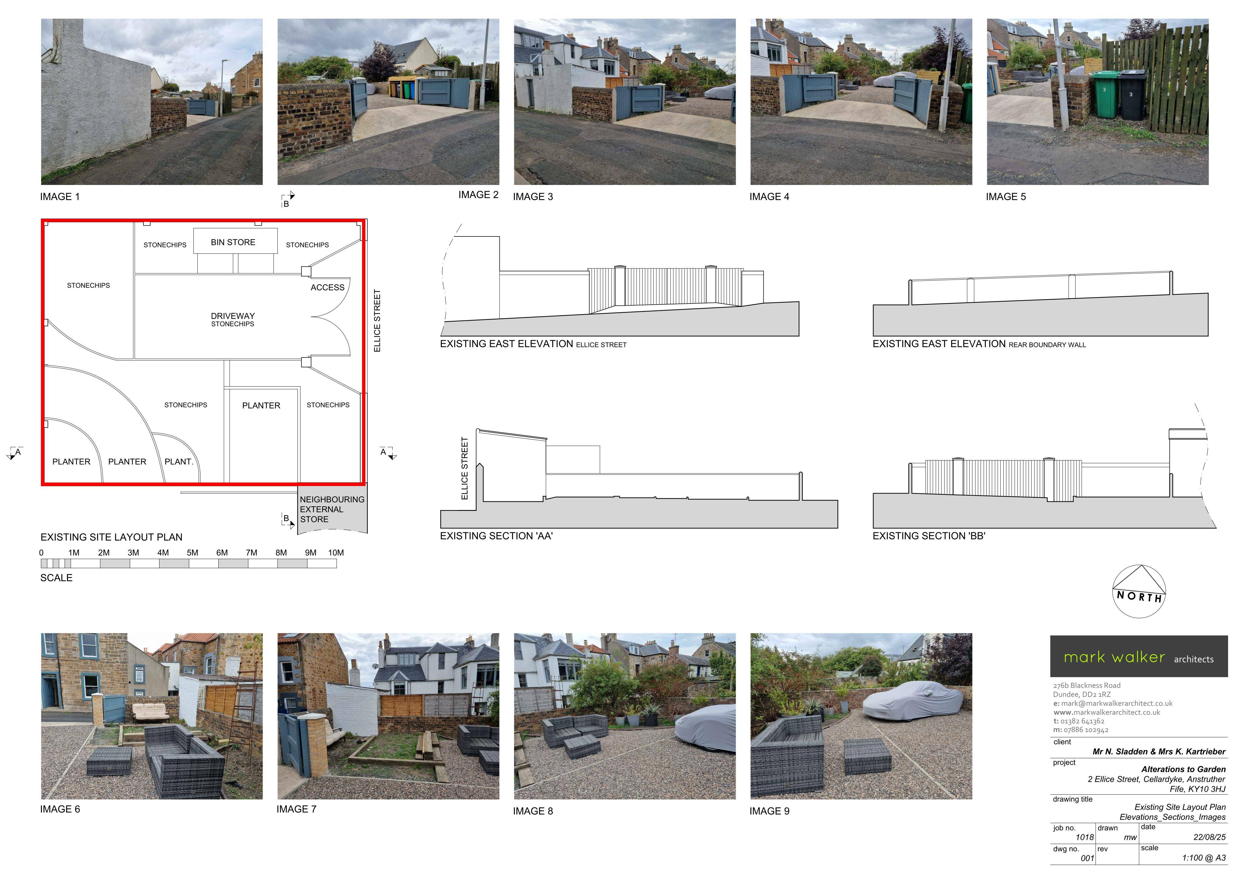
Task: Click the mark walker architects logo
Action: point(1139,656)
